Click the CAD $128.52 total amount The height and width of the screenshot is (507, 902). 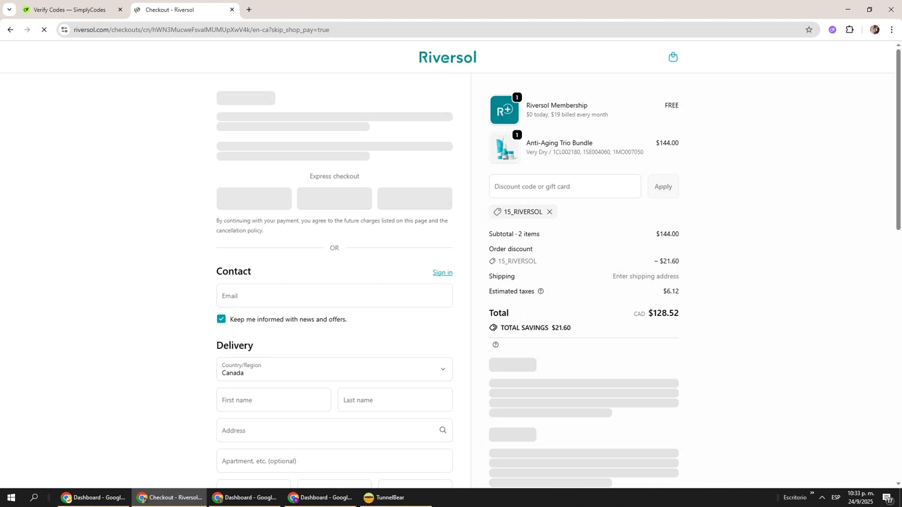[656, 313]
